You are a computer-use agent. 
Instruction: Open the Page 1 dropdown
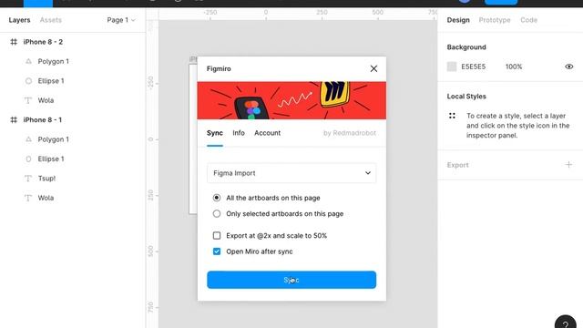pos(121,20)
